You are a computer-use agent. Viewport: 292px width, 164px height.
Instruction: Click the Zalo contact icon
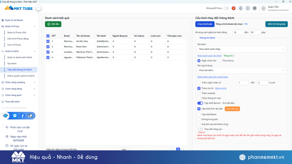15,116
